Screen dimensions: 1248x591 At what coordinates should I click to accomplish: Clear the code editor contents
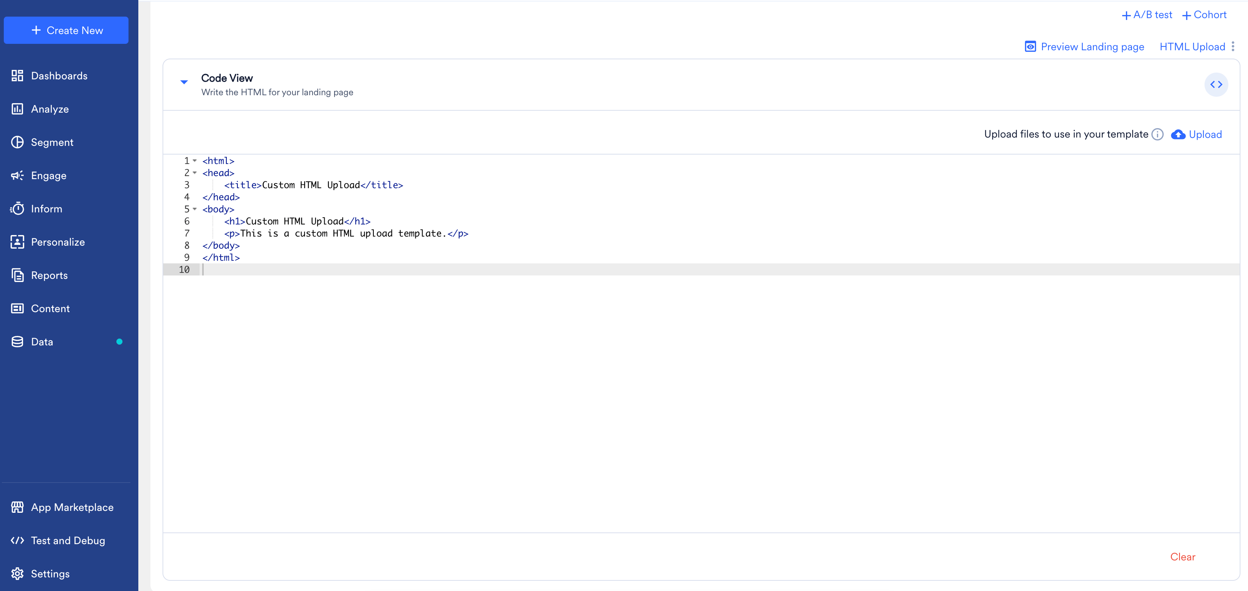click(x=1183, y=557)
